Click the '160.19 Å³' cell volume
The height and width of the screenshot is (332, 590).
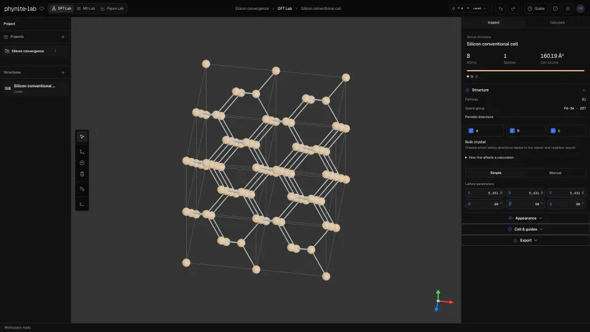click(x=552, y=56)
